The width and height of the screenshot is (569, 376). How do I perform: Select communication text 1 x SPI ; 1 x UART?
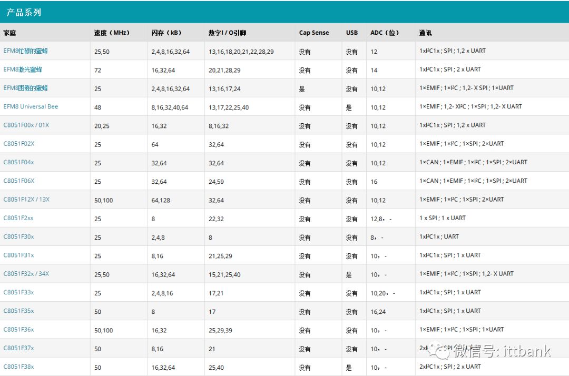click(443, 218)
